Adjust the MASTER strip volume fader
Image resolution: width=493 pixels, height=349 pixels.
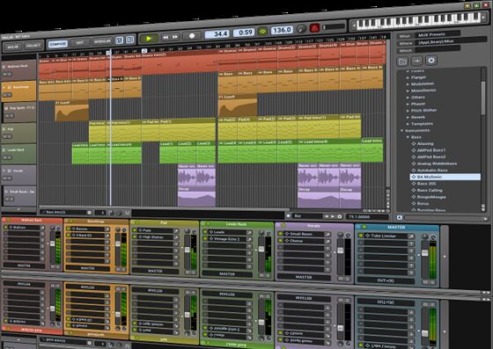[424, 253]
